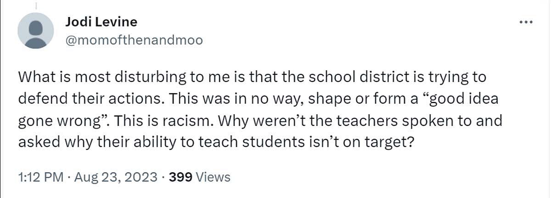Image resolution: width=551 pixels, height=198 pixels.
Task: Click the tweet's first line about school district
Action: click(252, 77)
